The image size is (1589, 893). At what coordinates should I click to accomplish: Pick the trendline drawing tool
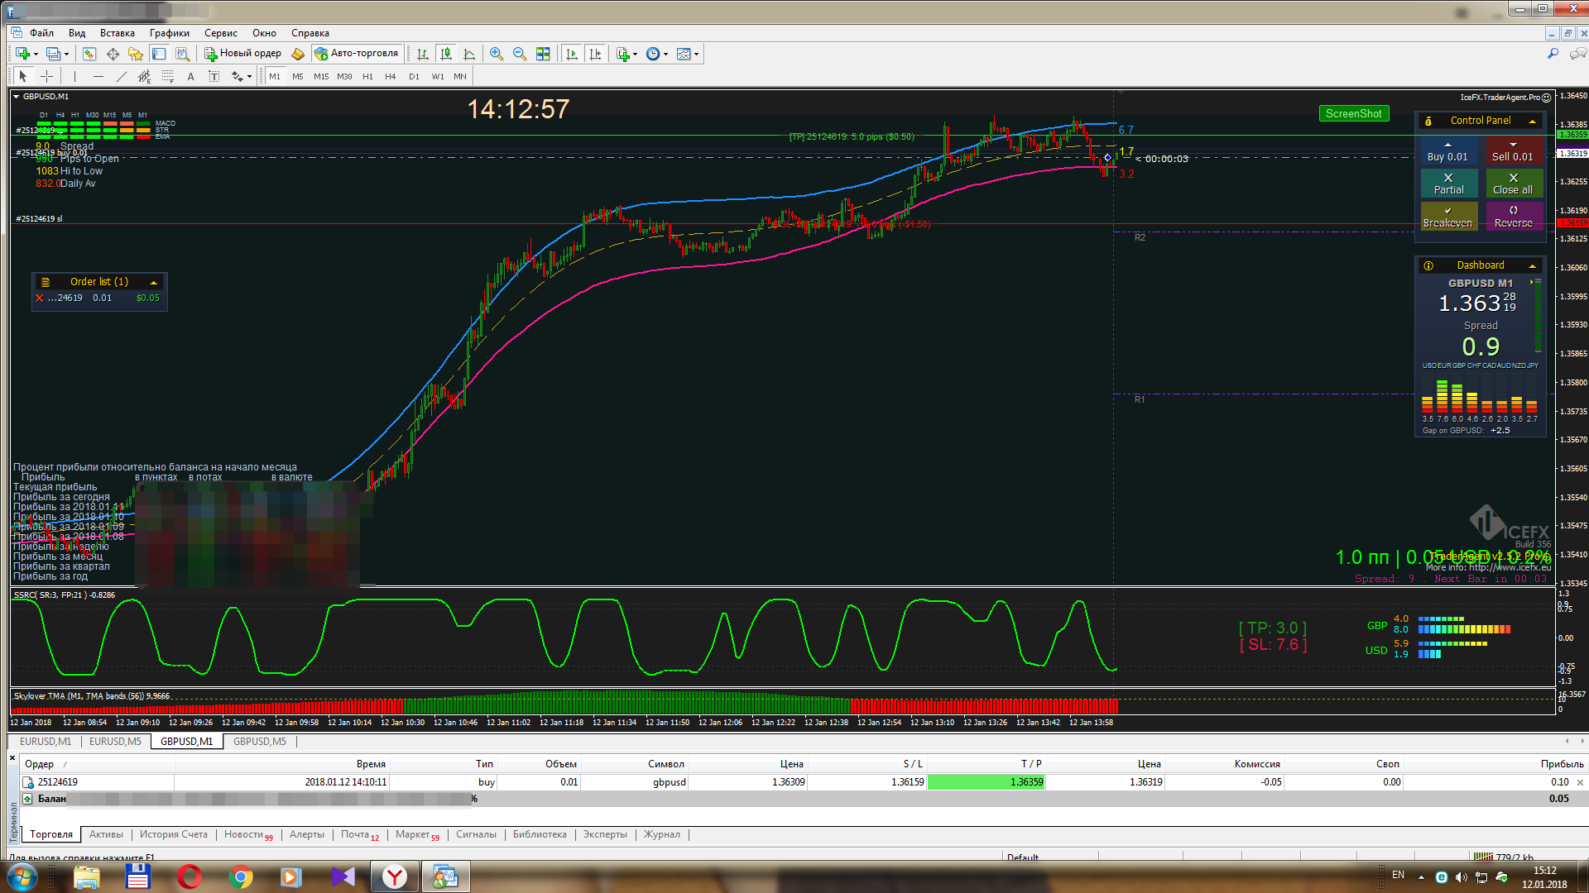122,76
